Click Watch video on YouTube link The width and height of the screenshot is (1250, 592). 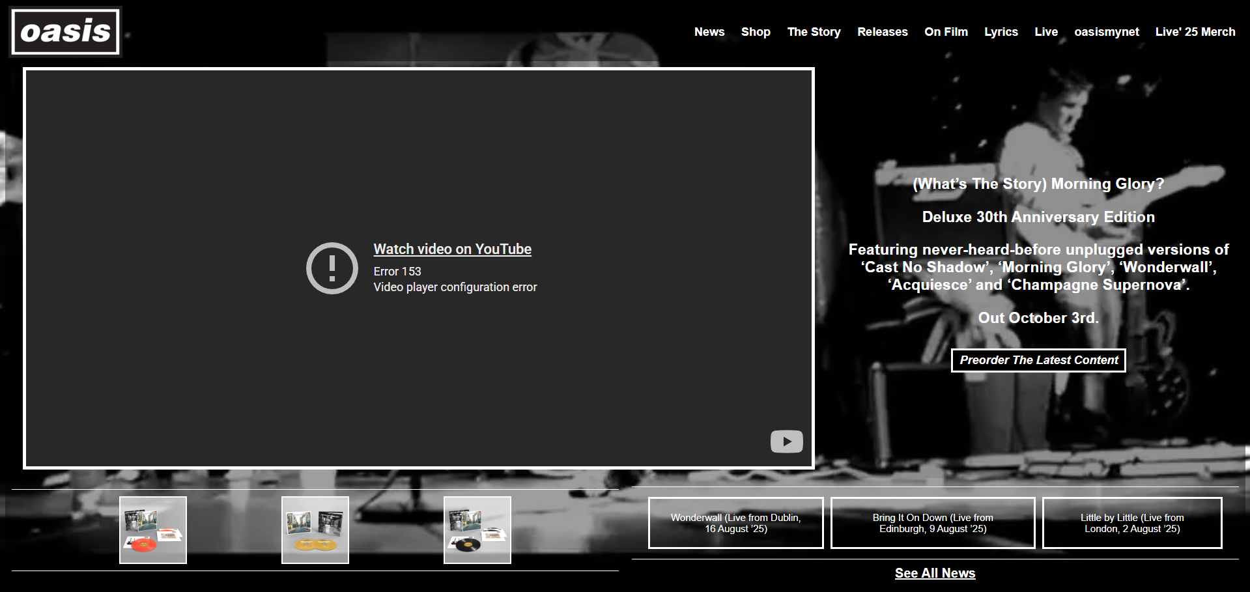tap(452, 249)
